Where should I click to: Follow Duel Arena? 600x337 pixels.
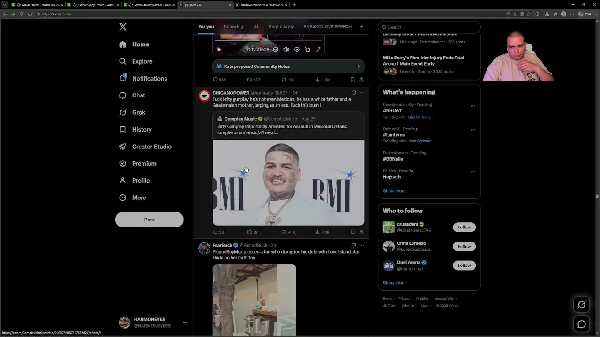[464, 265]
